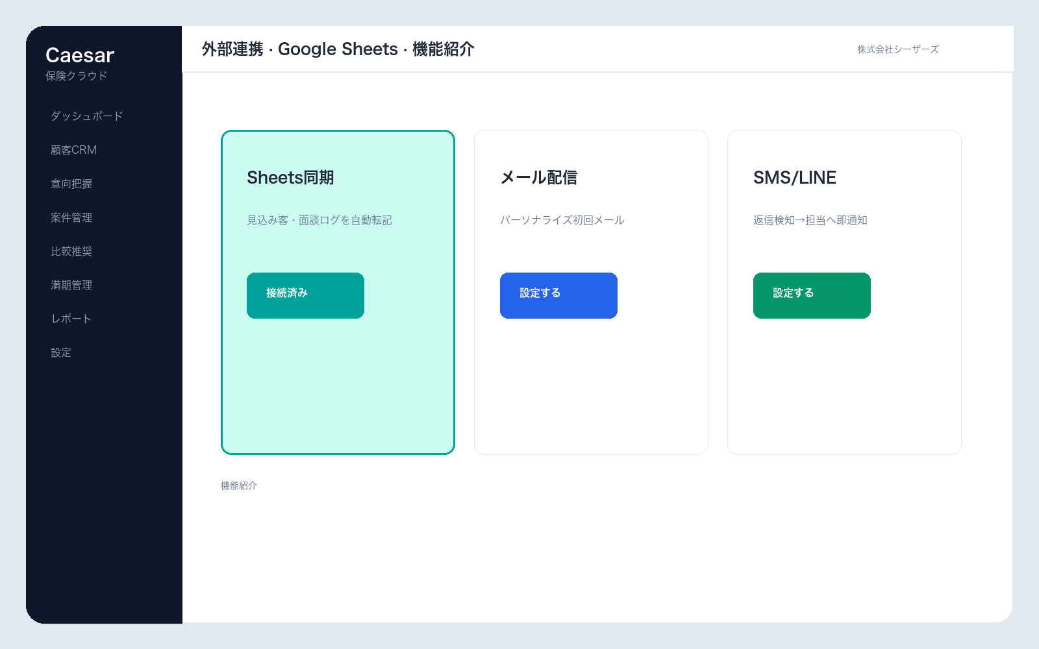Click the 見込み客・面談ログを自動転記 description
The width and height of the screenshot is (1039, 649).
pyautogui.click(x=319, y=220)
